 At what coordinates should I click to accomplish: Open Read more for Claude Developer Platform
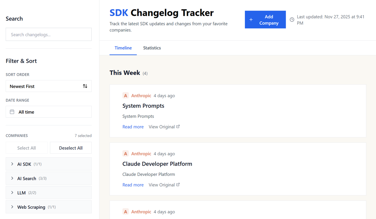(133, 185)
